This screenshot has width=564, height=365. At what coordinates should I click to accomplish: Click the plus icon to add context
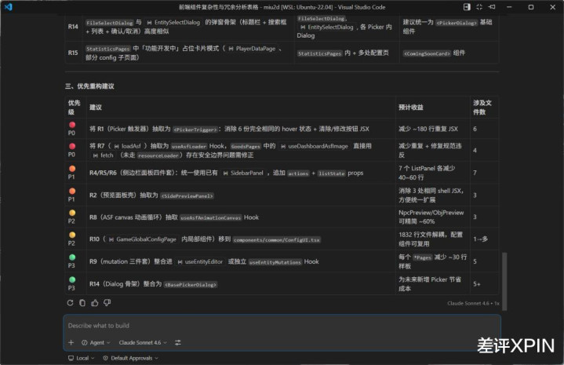pyautogui.click(x=71, y=342)
